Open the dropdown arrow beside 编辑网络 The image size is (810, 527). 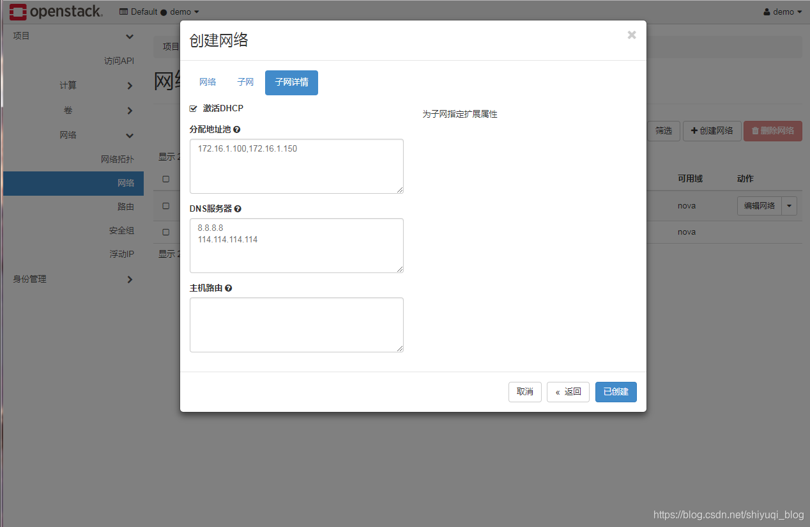point(790,205)
